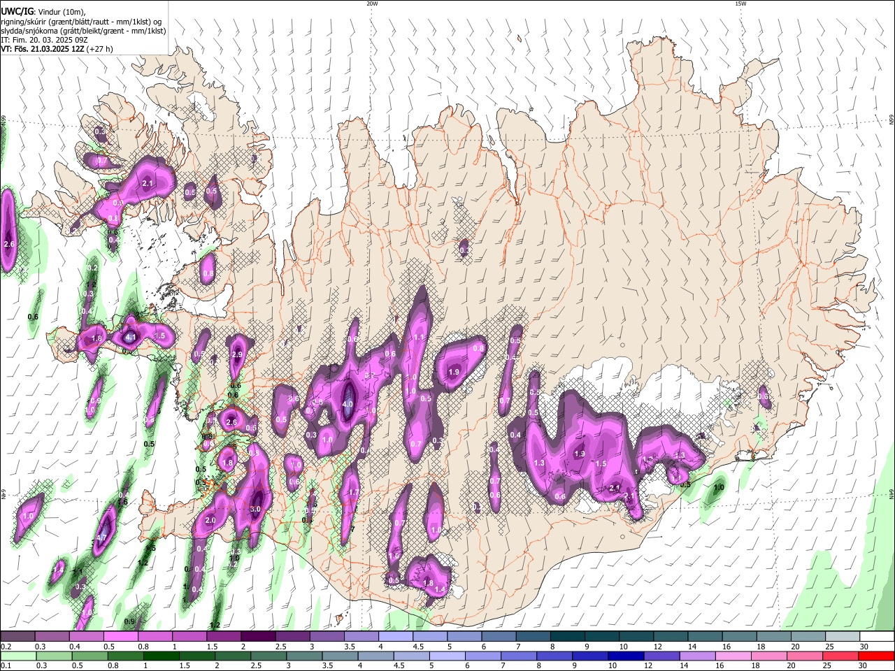
Task: Click the '20W' longitude label
Action: [x=372, y=3]
